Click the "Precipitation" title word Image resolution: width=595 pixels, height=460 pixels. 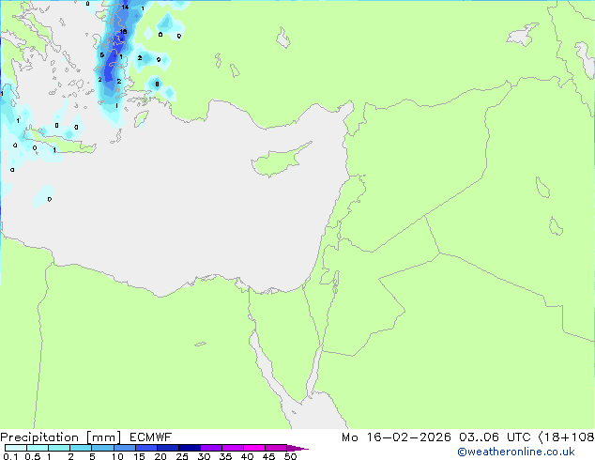39,437
